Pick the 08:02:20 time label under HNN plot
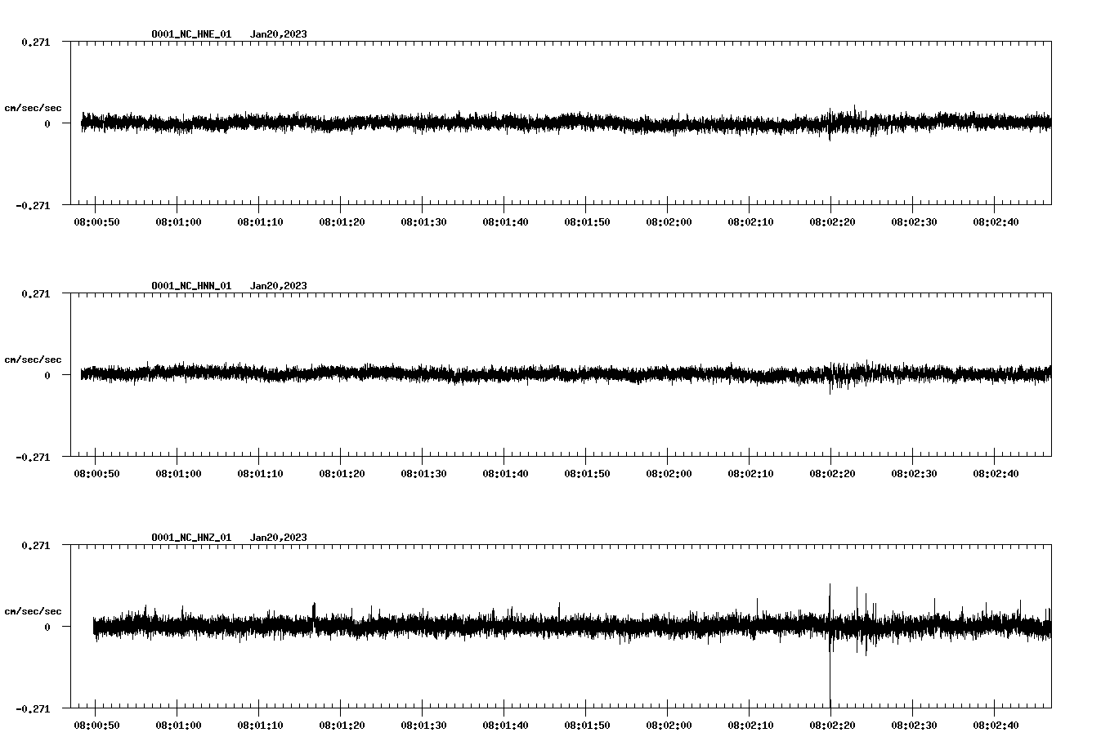Image resolution: width=1110 pixels, height=755 pixels. pos(832,473)
